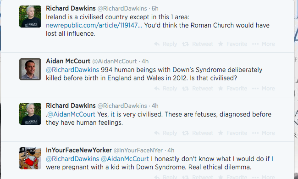Retweet Dawkins' tweet about Ireland
This screenshot has height=179, width=298.
tap(198, 44)
